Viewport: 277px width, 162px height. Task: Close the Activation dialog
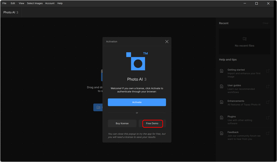point(167,42)
